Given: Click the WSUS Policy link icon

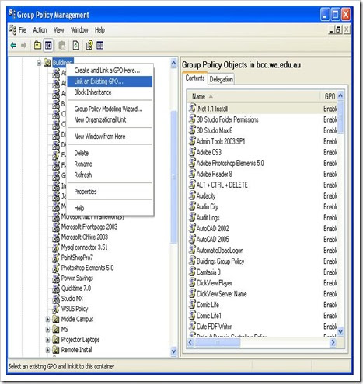Looking at the screenshot, I should click(x=56, y=309).
